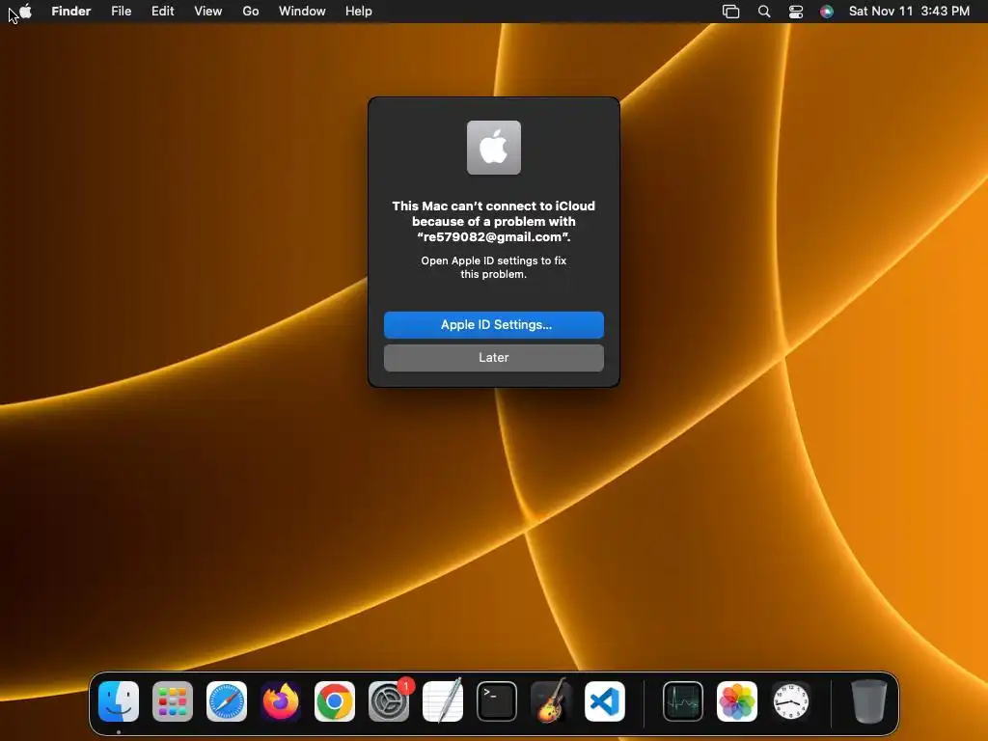This screenshot has height=741, width=988.
Task: Open Control Center in menu bar
Action: tap(796, 12)
